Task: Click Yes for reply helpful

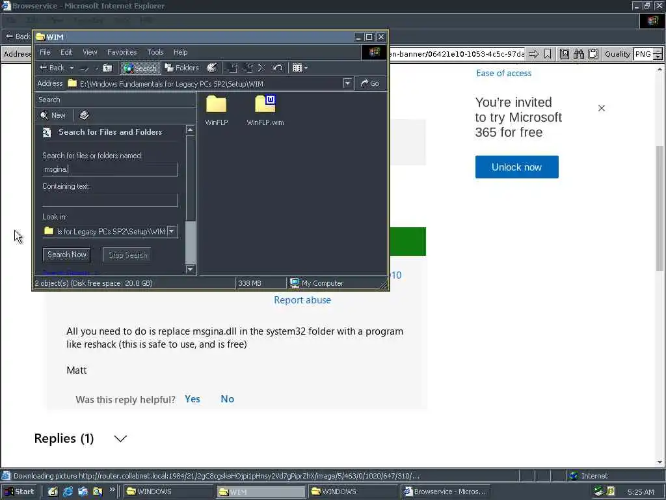Action: pyautogui.click(x=193, y=399)
